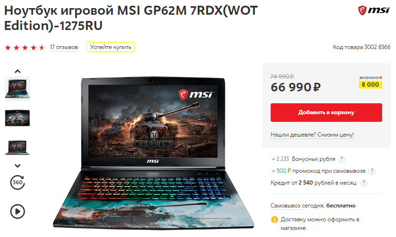Screen dimensions: 396x237
Task: Show pickup promo code help icon
Action: coord(372,171)
